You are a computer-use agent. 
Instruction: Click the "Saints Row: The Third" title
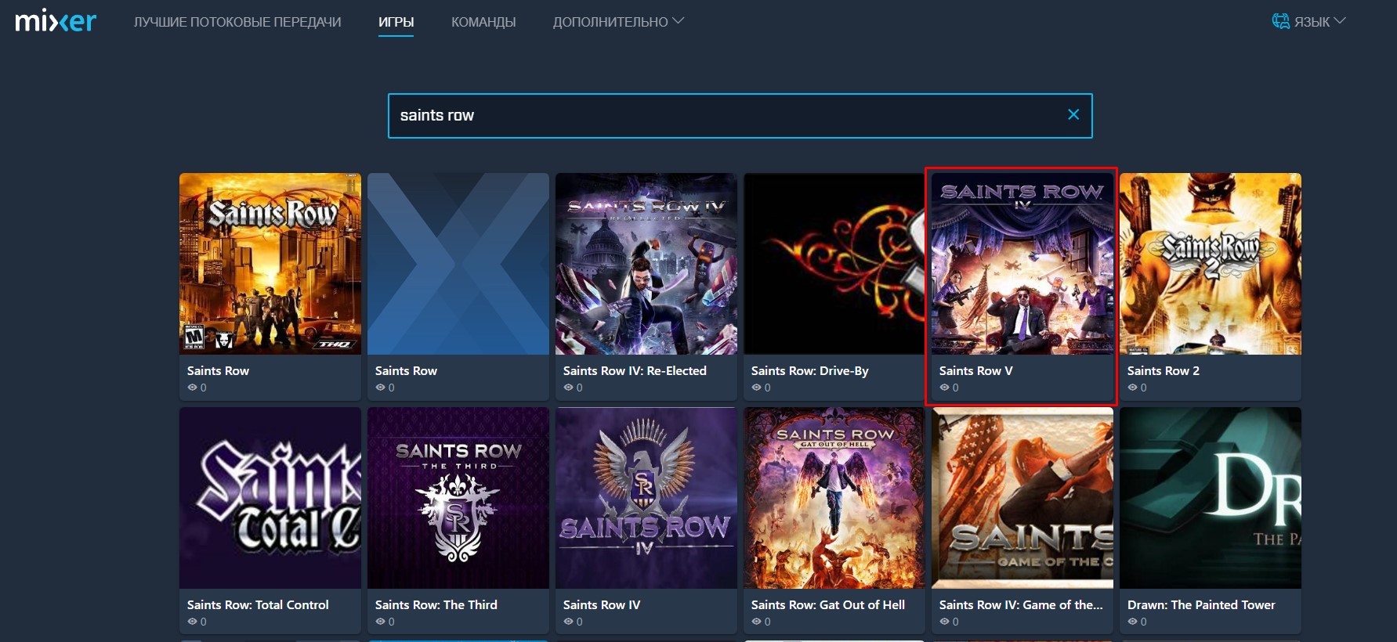click(436, 605)
